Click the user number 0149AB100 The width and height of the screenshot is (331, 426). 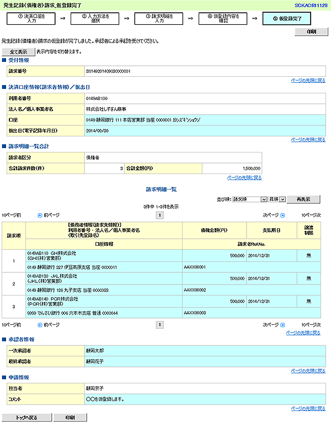pyautogui.click(x=97, y=98)
